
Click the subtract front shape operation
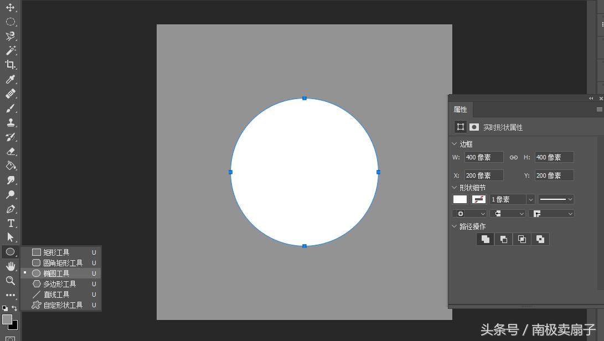tap(503, 239)
